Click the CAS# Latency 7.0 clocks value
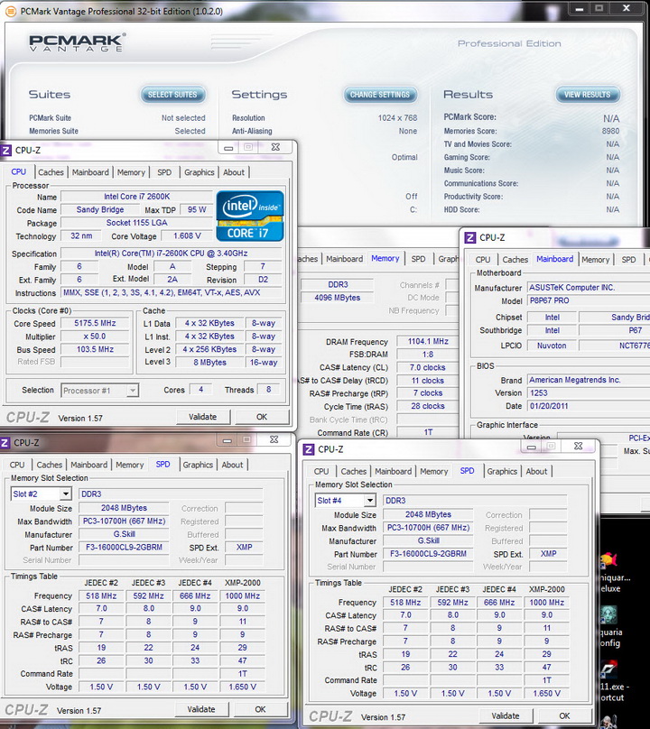This screenshot has width=650, height=729. point(428,367)
